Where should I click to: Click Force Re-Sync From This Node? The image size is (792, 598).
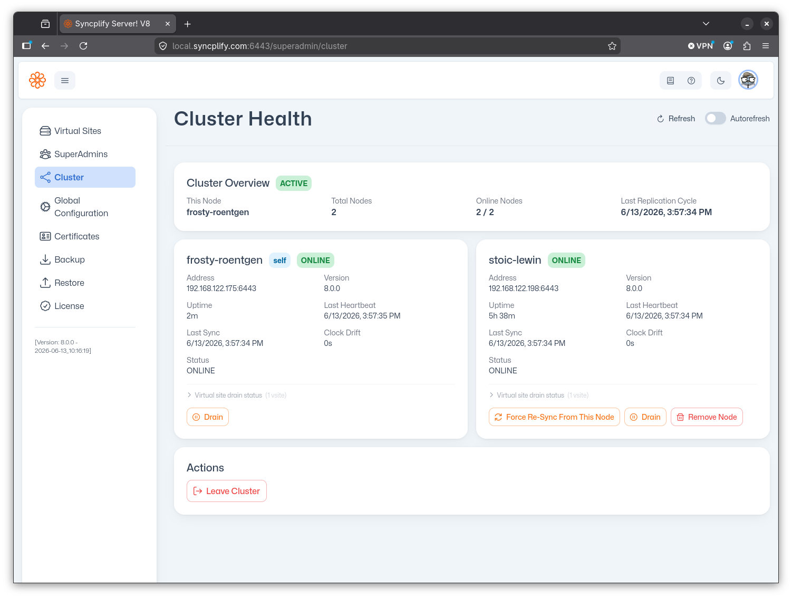click(x=554, y=417)
